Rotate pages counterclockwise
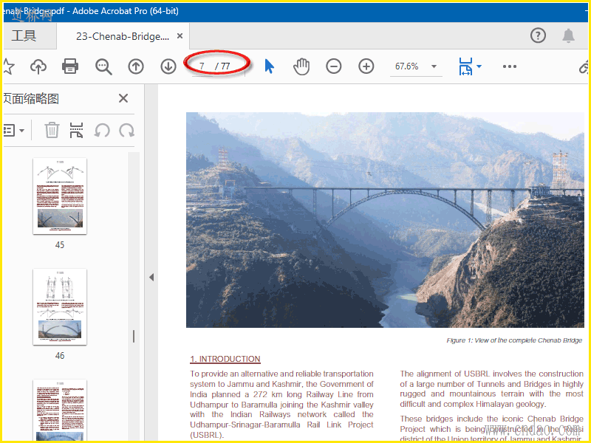The width and height of the screenshot is (591, 443). point(102,131)
